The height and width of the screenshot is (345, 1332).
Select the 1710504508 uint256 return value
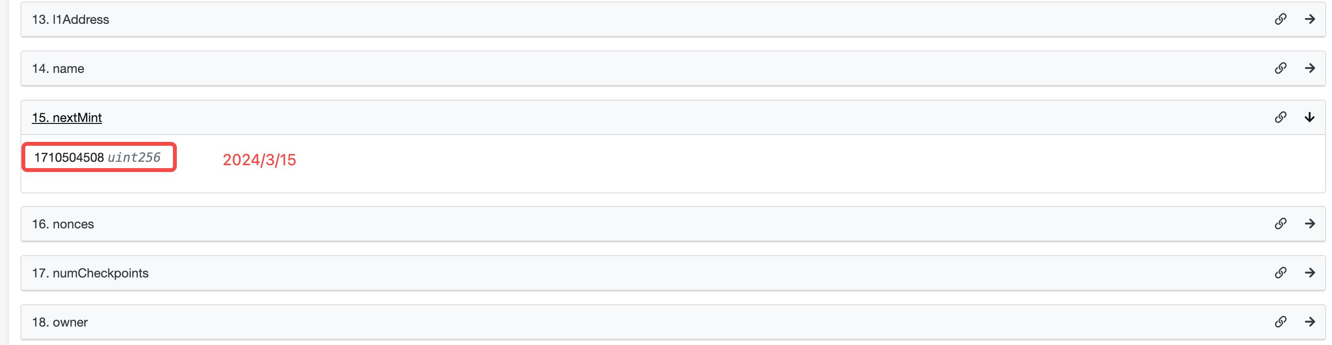click(97, 157)
